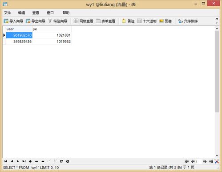222x172 pixels.
Task: Open the 帮助 menu
Action: coord(66,13)
